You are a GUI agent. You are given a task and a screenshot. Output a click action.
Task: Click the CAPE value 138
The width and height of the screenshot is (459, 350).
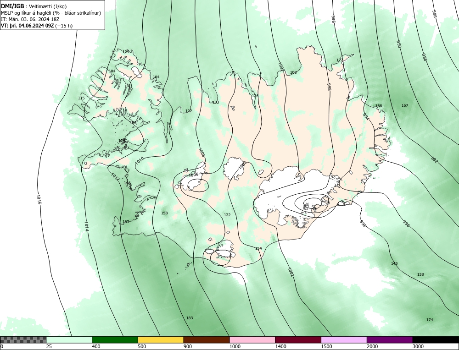pos(420,274)
